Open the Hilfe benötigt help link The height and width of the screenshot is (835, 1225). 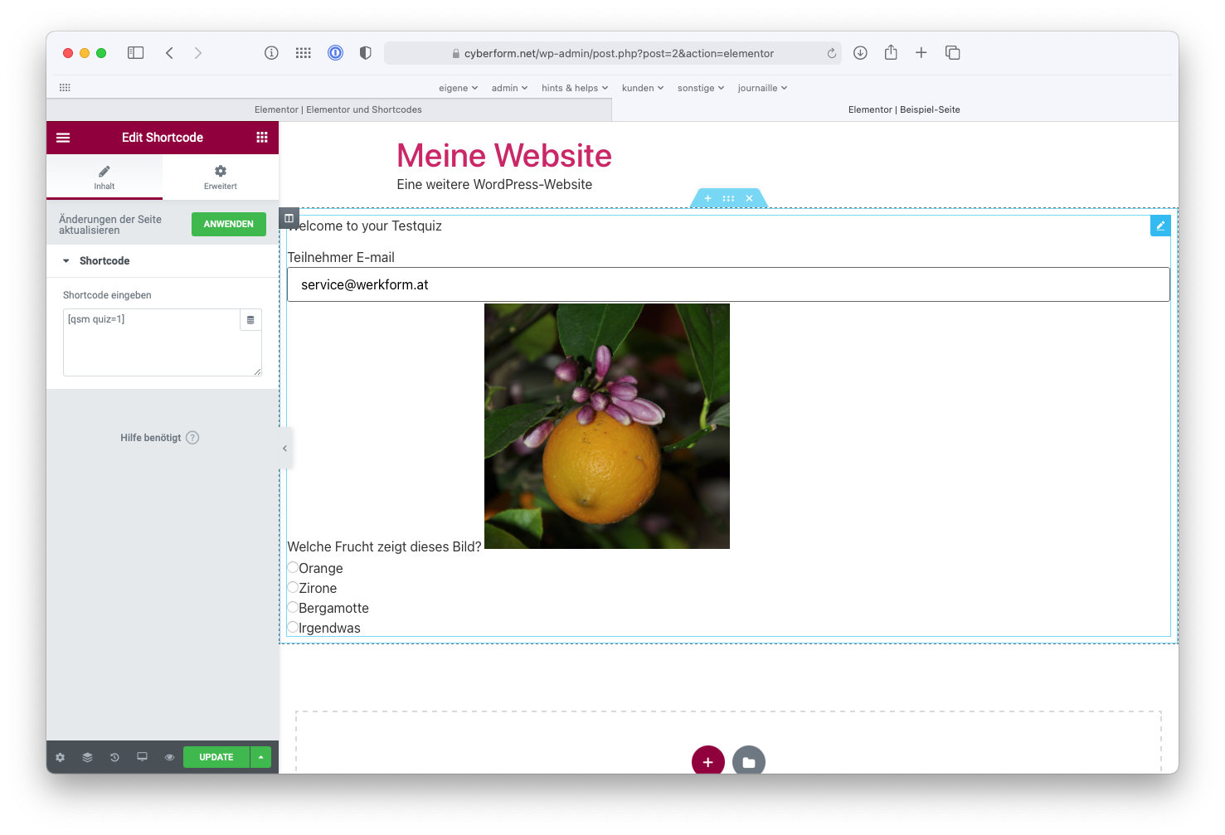point(159,438)
